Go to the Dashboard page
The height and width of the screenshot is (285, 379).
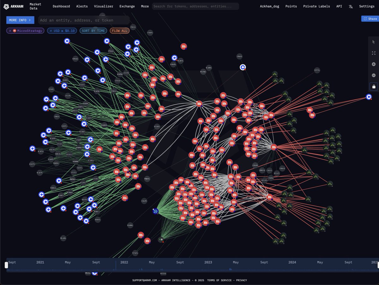pyautogui.click(x=61, y=6)
